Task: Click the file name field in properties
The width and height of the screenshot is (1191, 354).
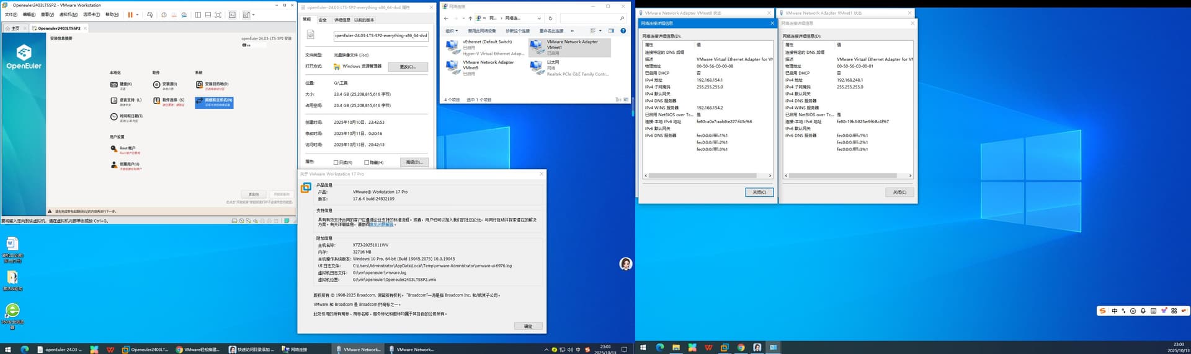Action: 380,36
